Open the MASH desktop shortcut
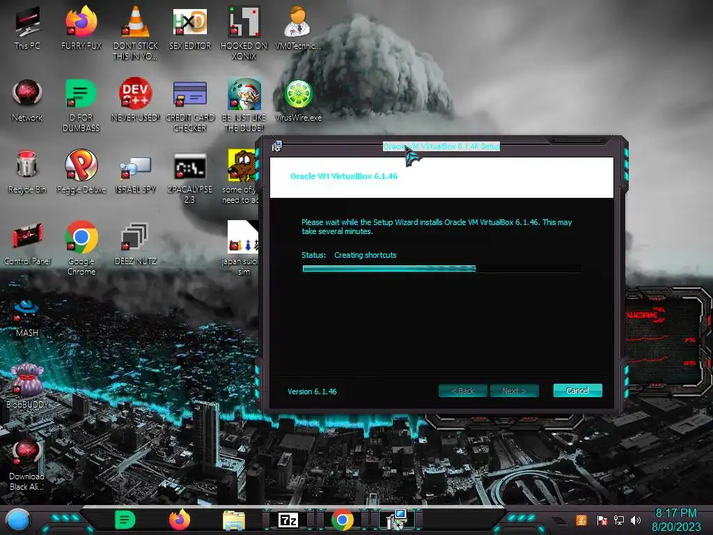Viewport: 713px width, 535px height. pos(27,318)
